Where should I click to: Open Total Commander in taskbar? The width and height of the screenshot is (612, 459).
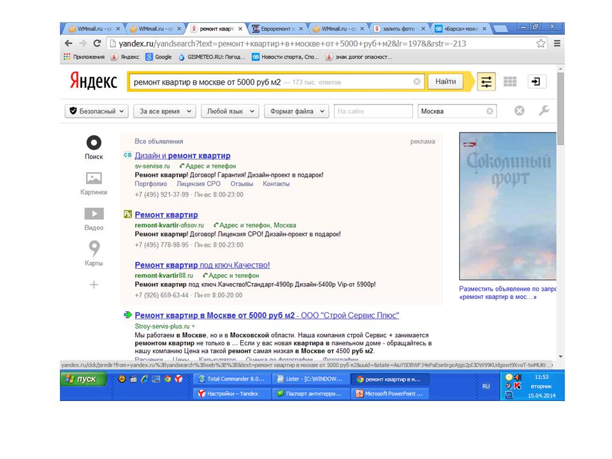[x=232, y=379]
